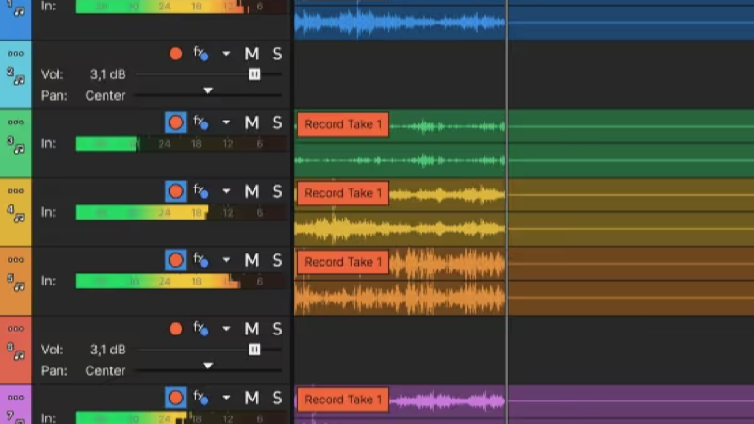
Task: Click track 6 volume slider handle
Action: point(254,350)
